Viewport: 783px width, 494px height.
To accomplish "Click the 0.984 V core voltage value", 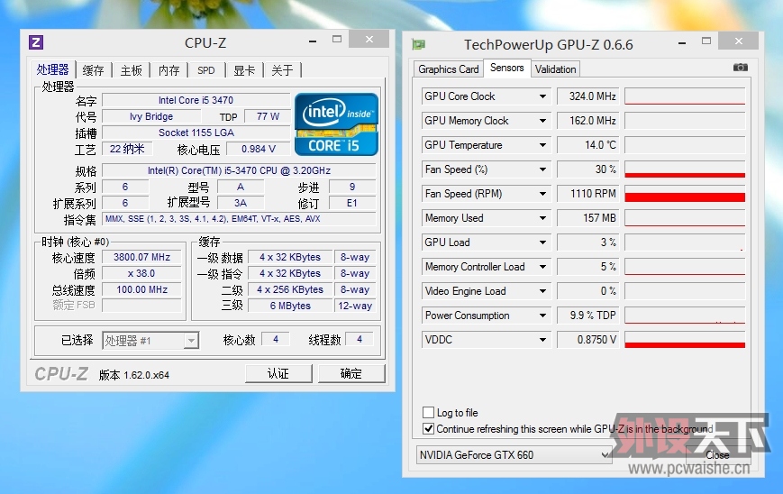I will (259, 149).
